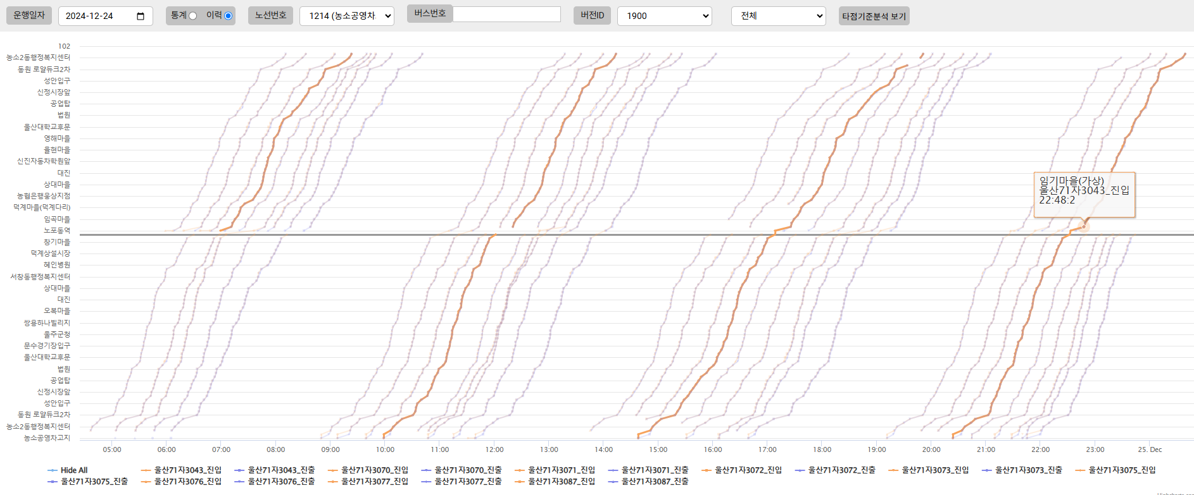Click the 운행일자 date input field
1194x495 pixels.
(x=98, y=16)
